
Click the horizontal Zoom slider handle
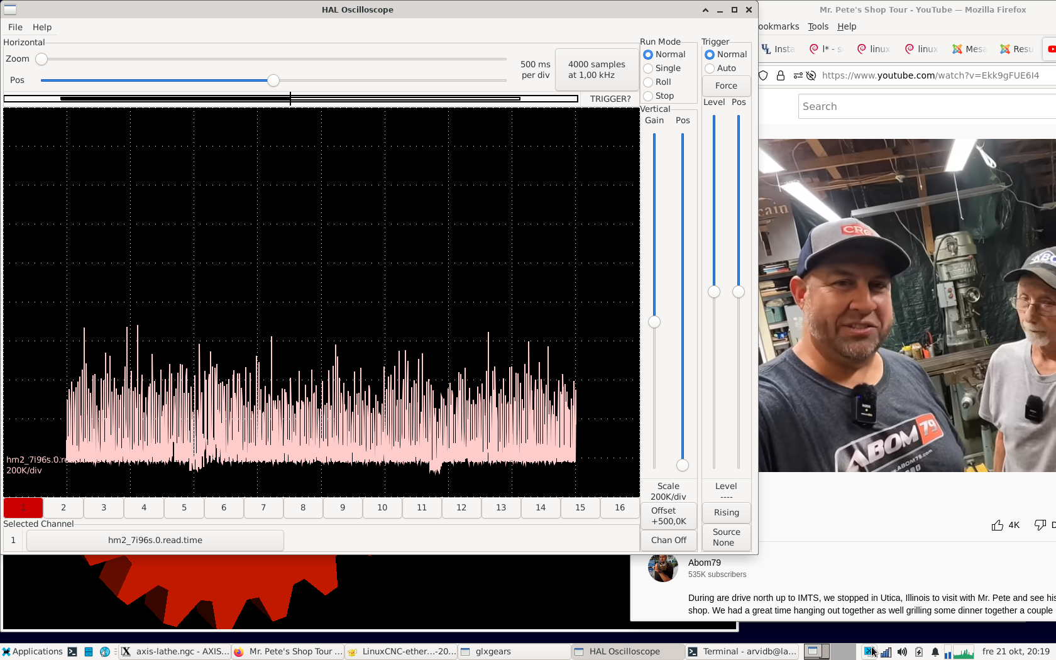point(41,59)
